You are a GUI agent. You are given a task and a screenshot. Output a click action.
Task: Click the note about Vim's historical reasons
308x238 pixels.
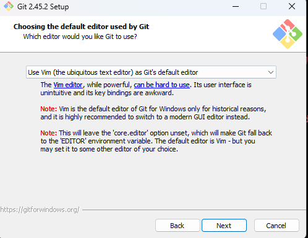(x=153, y=113)
